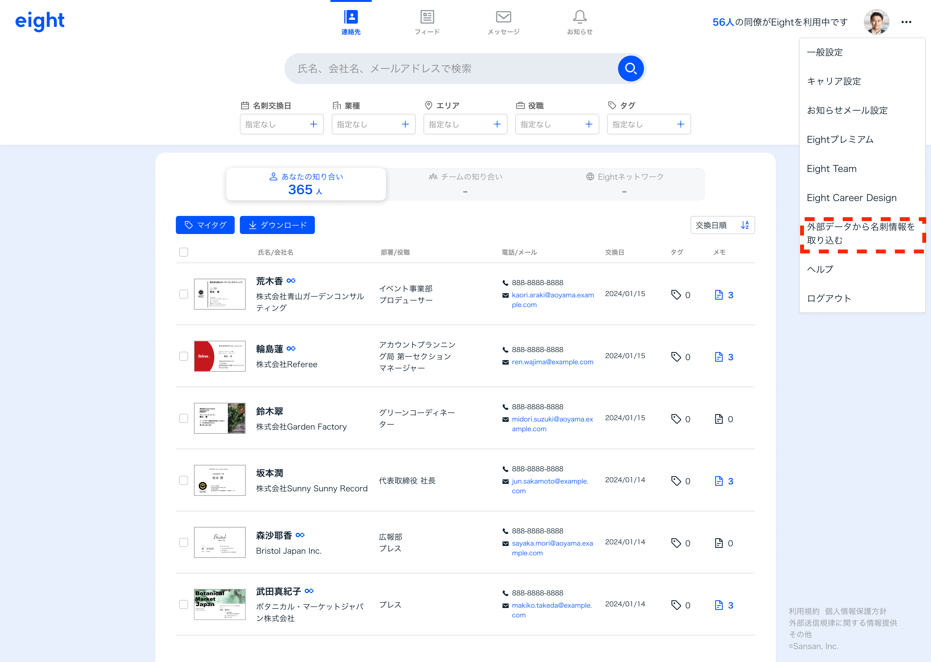Click the sort direction icon beside 交換日順

tap(745, 225)
